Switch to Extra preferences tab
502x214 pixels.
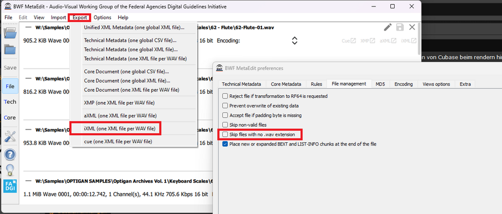(x=465, y=84)
